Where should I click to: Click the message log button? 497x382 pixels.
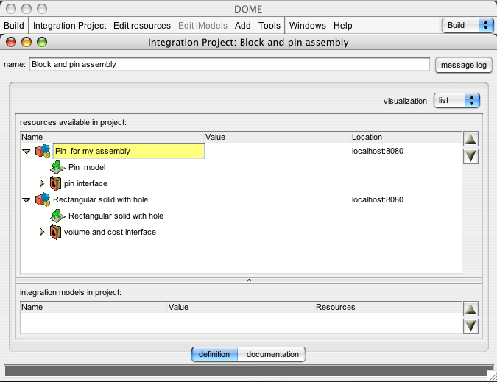point(463,65)
